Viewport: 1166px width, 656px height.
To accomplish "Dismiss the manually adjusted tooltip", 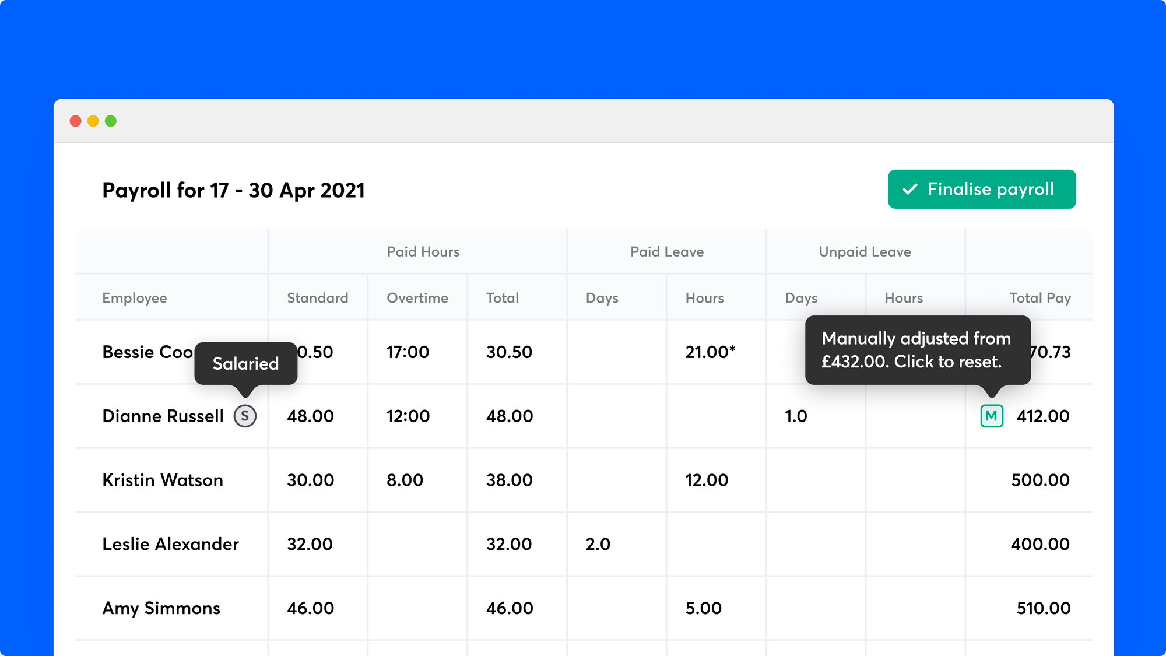I will 918,350.
